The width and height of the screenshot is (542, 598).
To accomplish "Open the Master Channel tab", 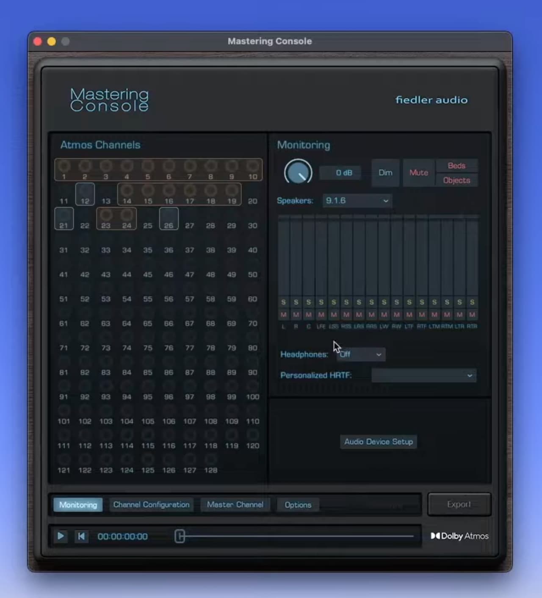I will [x=235, y=504].
